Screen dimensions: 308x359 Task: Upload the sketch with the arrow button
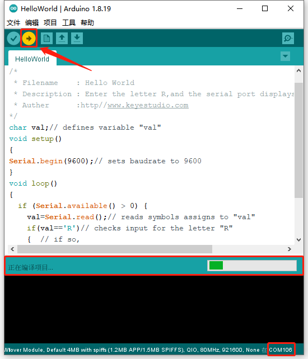click(29, 38)
